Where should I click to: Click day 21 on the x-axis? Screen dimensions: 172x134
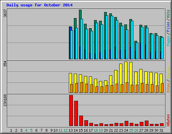pos(111,130)
